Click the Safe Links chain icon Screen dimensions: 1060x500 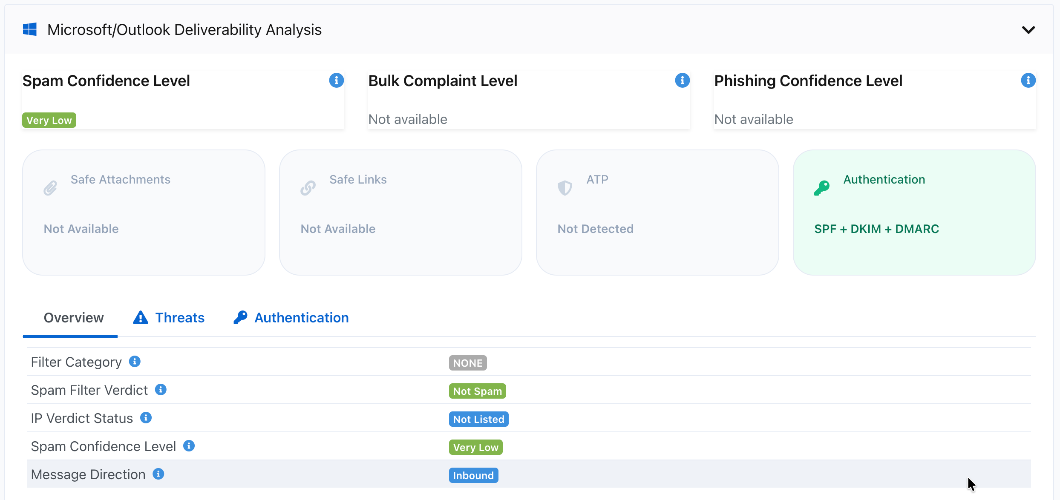click(308, 187)
